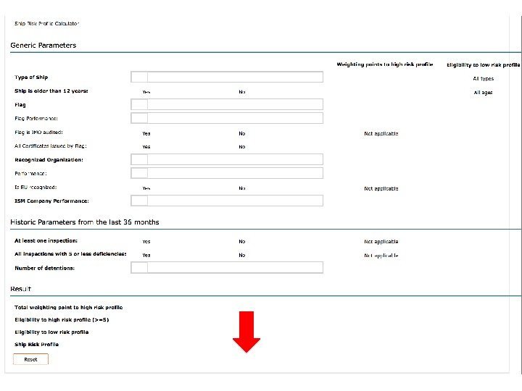Select No for All Certificates issued by Flag
Screen dimensions: 522x391
[242, 146]
